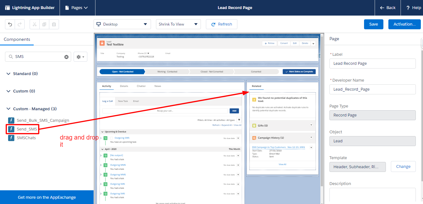Select the SMSChats component

point(26,138)
